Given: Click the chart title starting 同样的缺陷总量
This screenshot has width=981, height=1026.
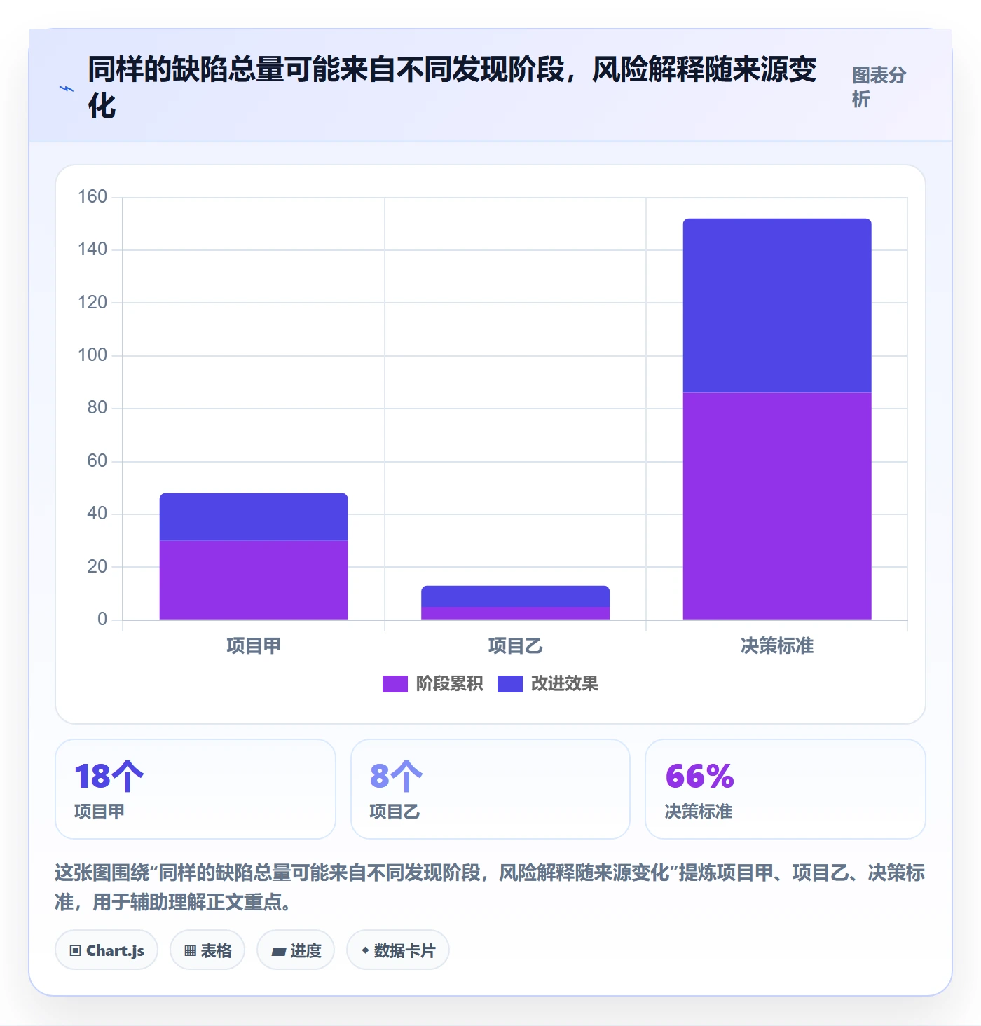Looking at the screenshot, I should coord(452,88).
